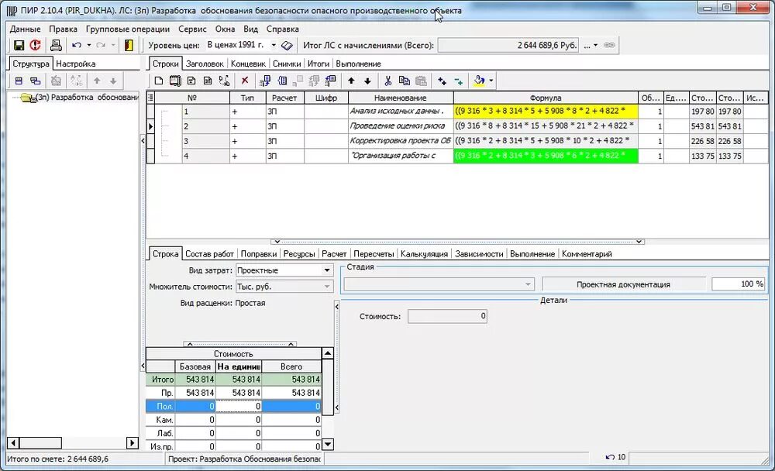Save the estimate with the floppy disk icon
775x471 pixels.
coord(19,46)
